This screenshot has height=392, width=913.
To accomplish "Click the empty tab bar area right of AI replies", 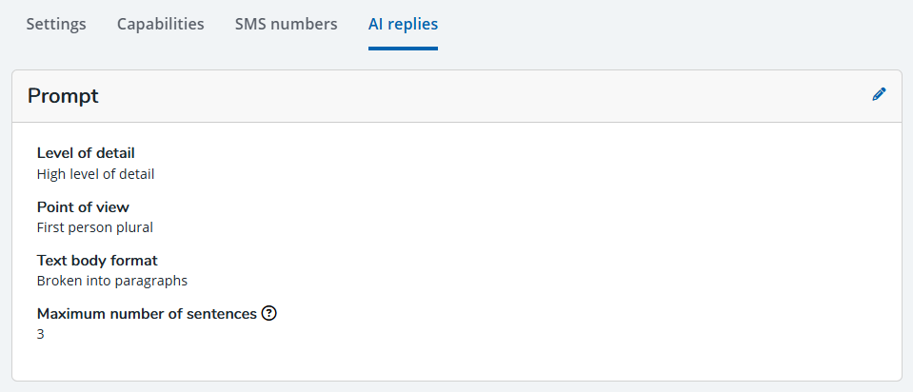I will (x=666, y=24).
